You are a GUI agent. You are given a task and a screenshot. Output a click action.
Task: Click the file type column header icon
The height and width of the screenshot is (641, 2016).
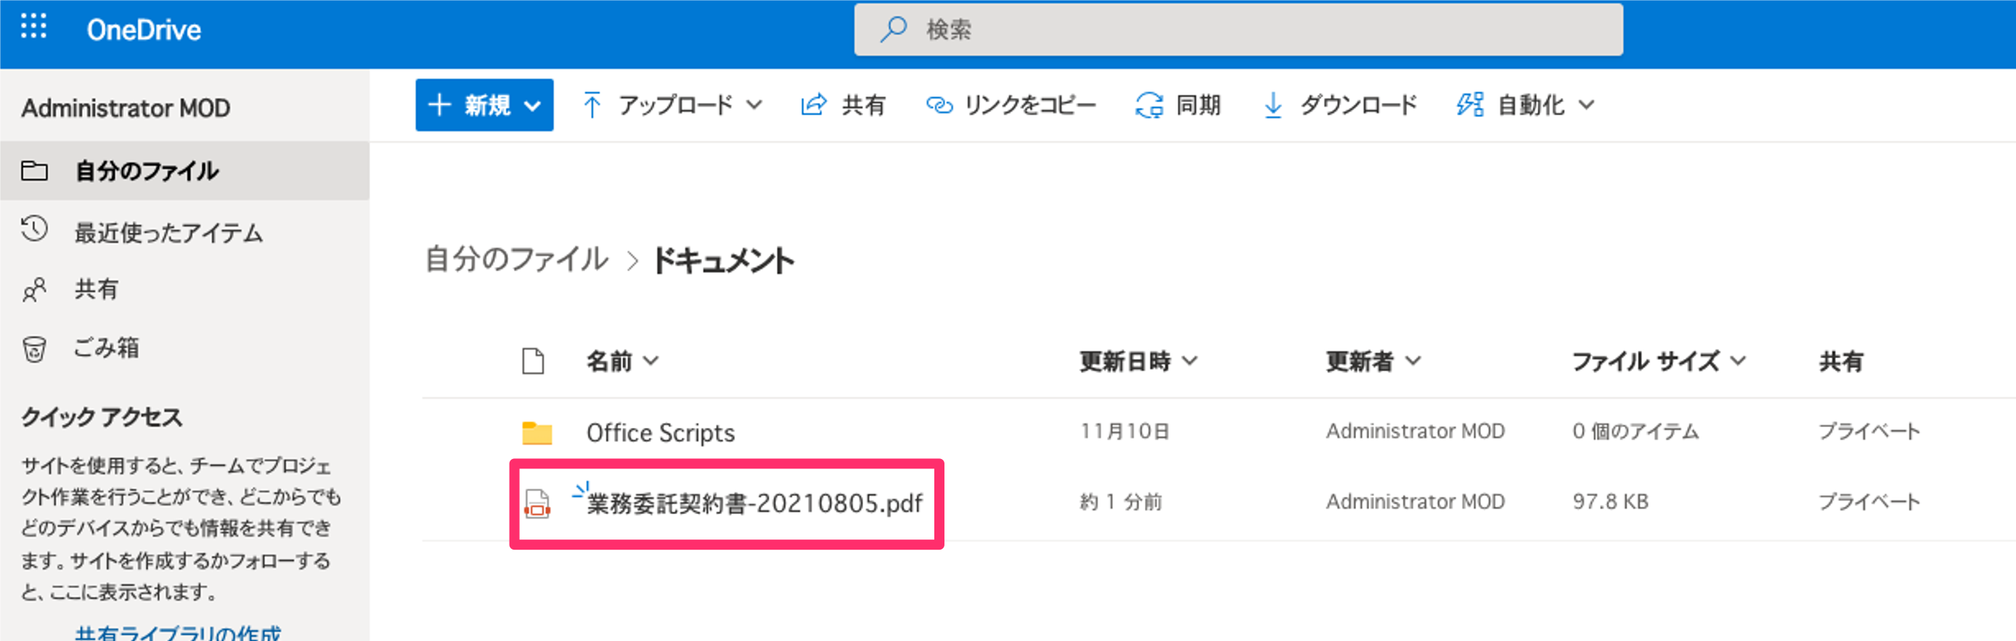(533, 361)
